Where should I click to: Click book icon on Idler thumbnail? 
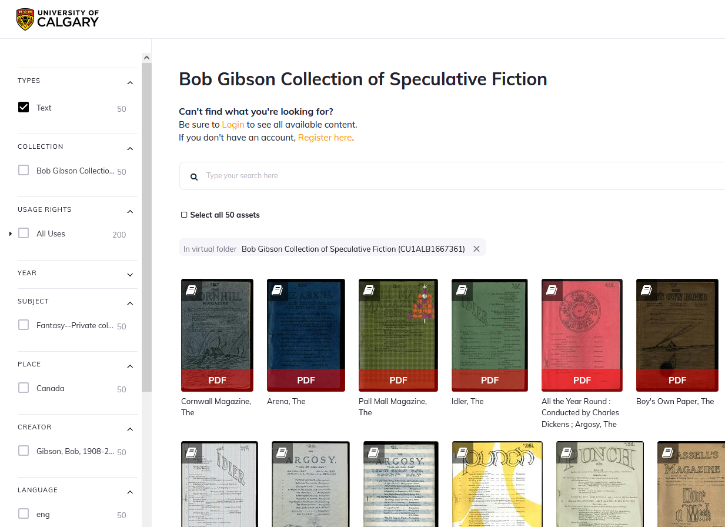[462, 290]
